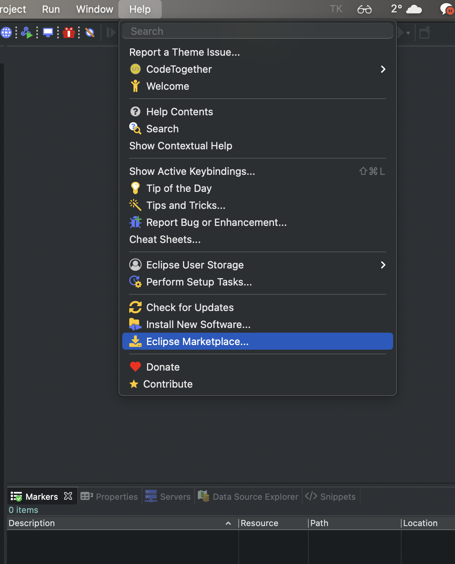Click the Check for Updates refresh icon
The height and width of the screenshot is (564, 455).
(135, 307)
